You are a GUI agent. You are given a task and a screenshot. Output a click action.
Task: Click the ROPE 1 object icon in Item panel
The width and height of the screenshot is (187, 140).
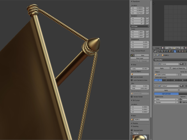pyautogui.click(x=132, y=119)
